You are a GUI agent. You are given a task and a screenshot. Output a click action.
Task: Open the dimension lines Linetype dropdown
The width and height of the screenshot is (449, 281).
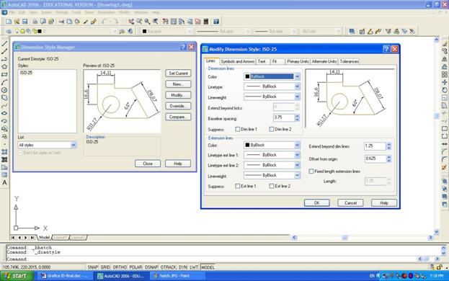click(x=272, y=86)
